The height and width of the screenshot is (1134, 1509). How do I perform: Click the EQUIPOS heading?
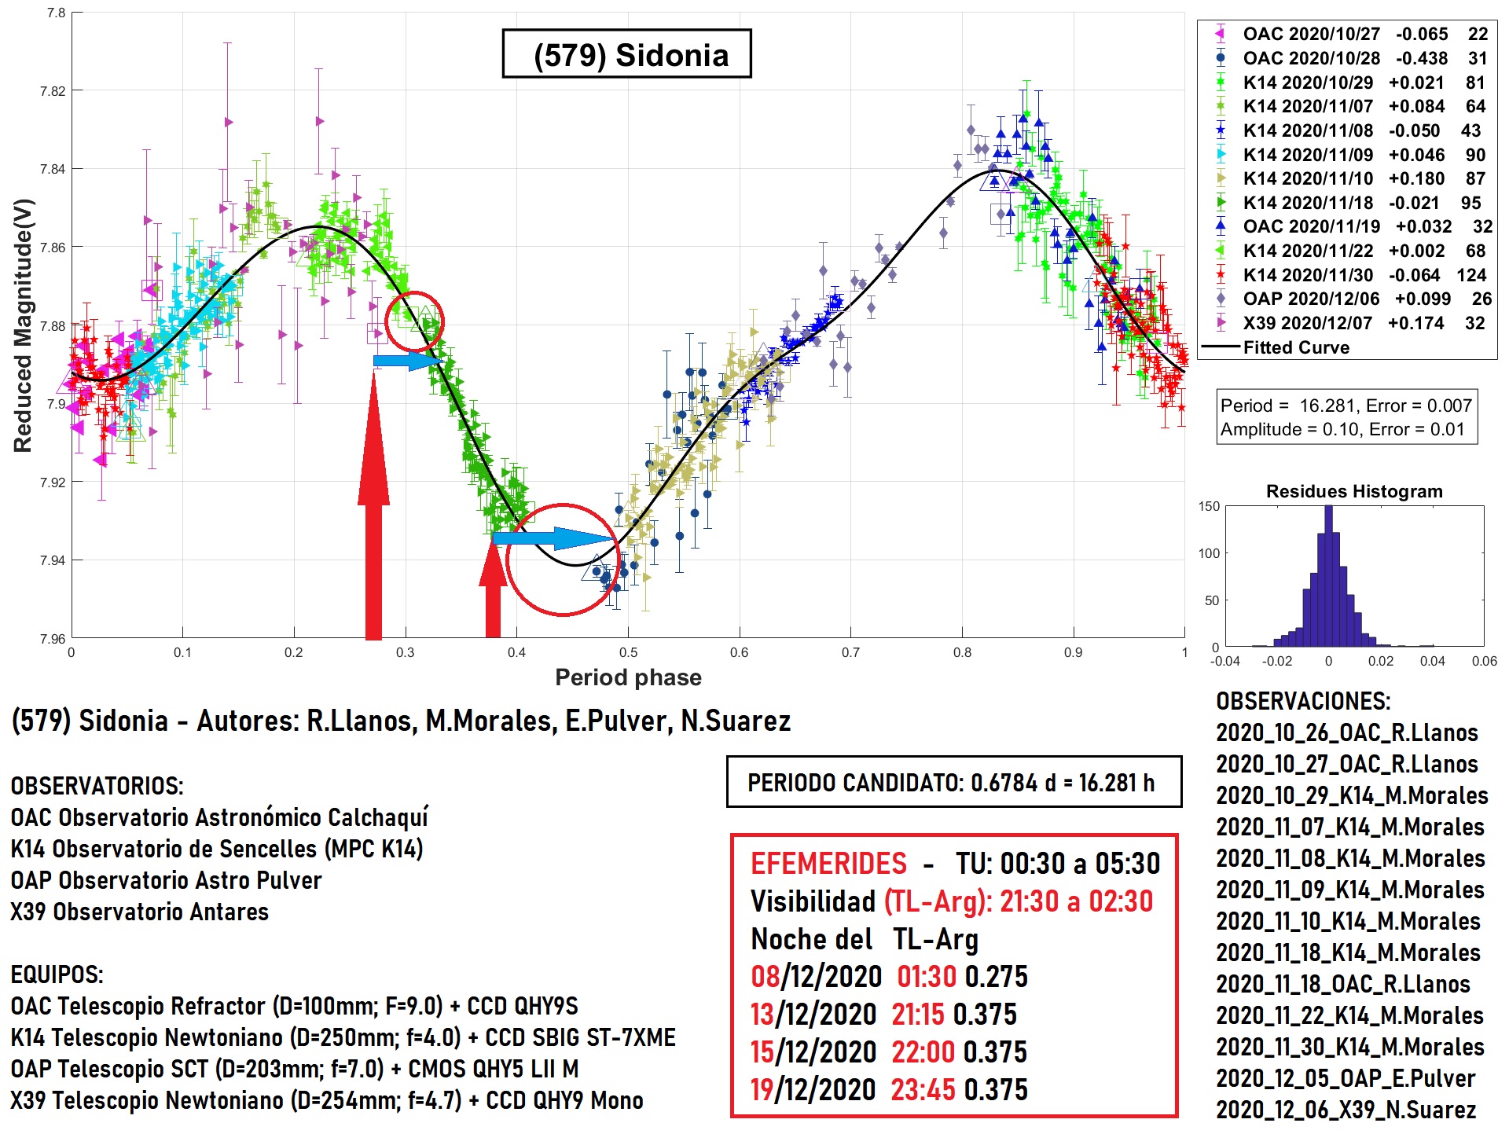pyautogui.click(x=57, y=974)
